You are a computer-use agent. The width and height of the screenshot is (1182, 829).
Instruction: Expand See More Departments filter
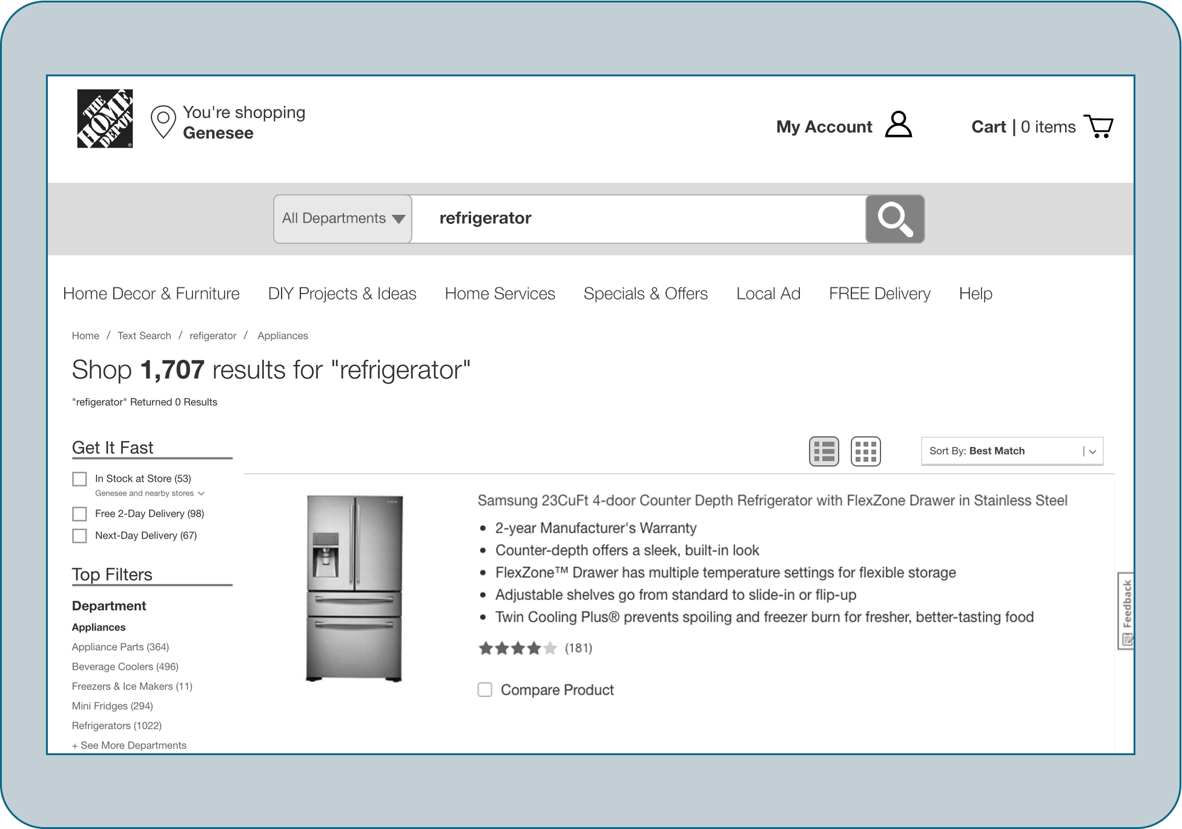tap(130, 745)
